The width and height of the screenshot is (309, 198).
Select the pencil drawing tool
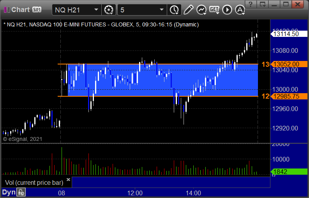click(x=188, y=10)
